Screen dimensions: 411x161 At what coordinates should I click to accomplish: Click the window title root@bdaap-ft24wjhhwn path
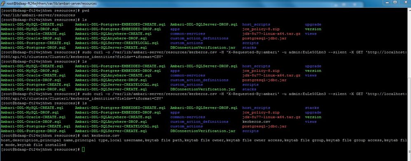coord(51,4)
